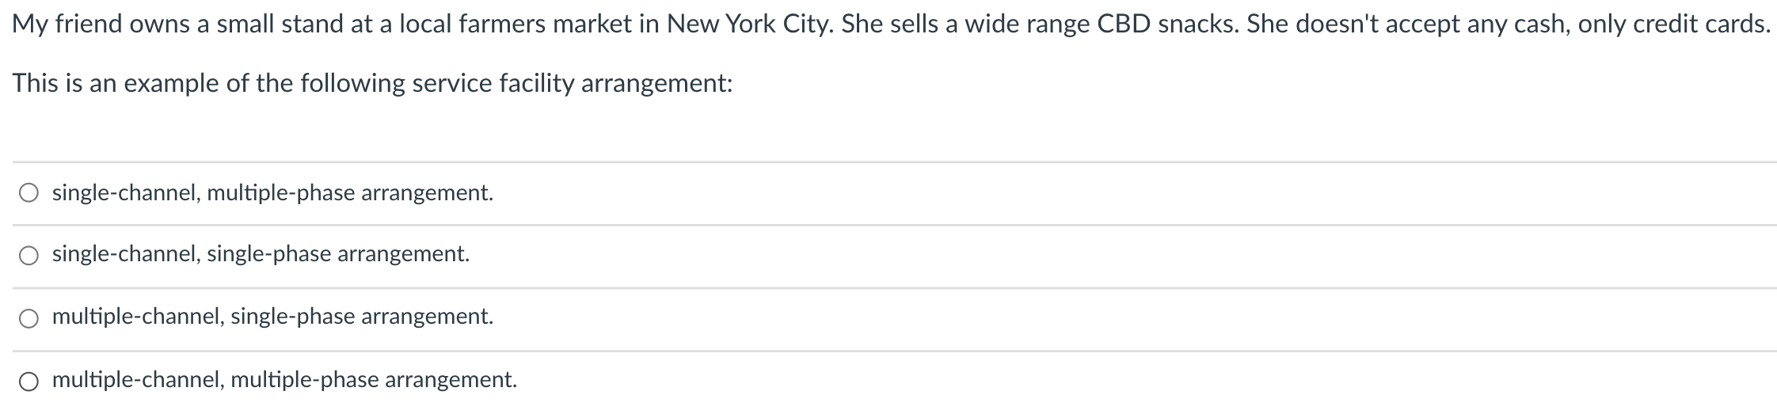Screen dimensions: 1777x418
Task: Mark the multiple-channel, multiple-phase radio button
Action: pyautogui.click(x=29, y=382)
